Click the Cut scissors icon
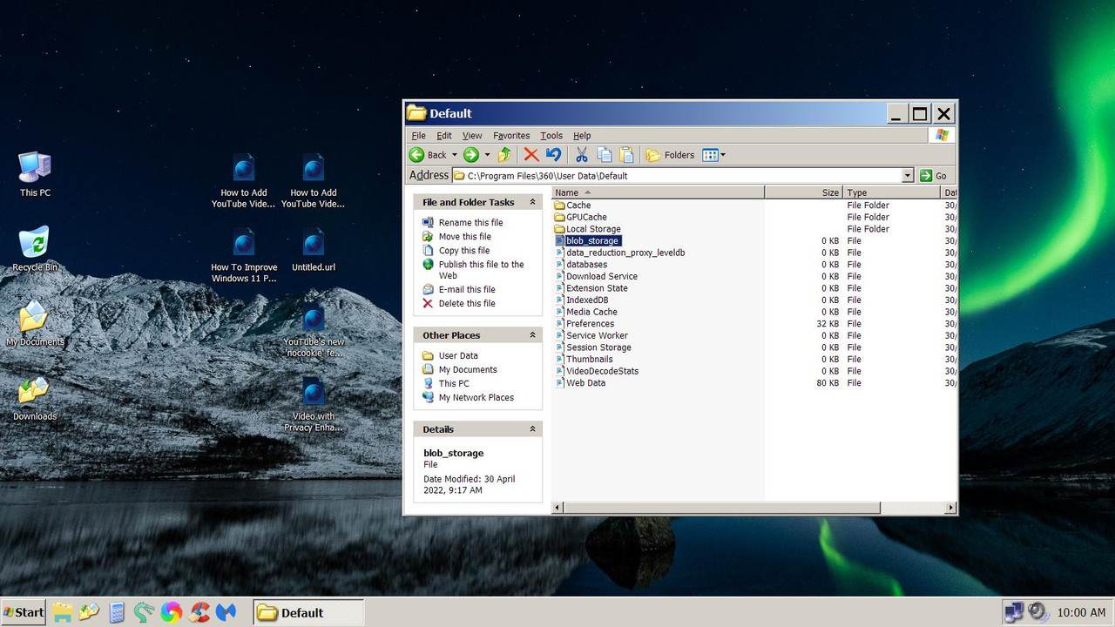 [x=582, y=155]
